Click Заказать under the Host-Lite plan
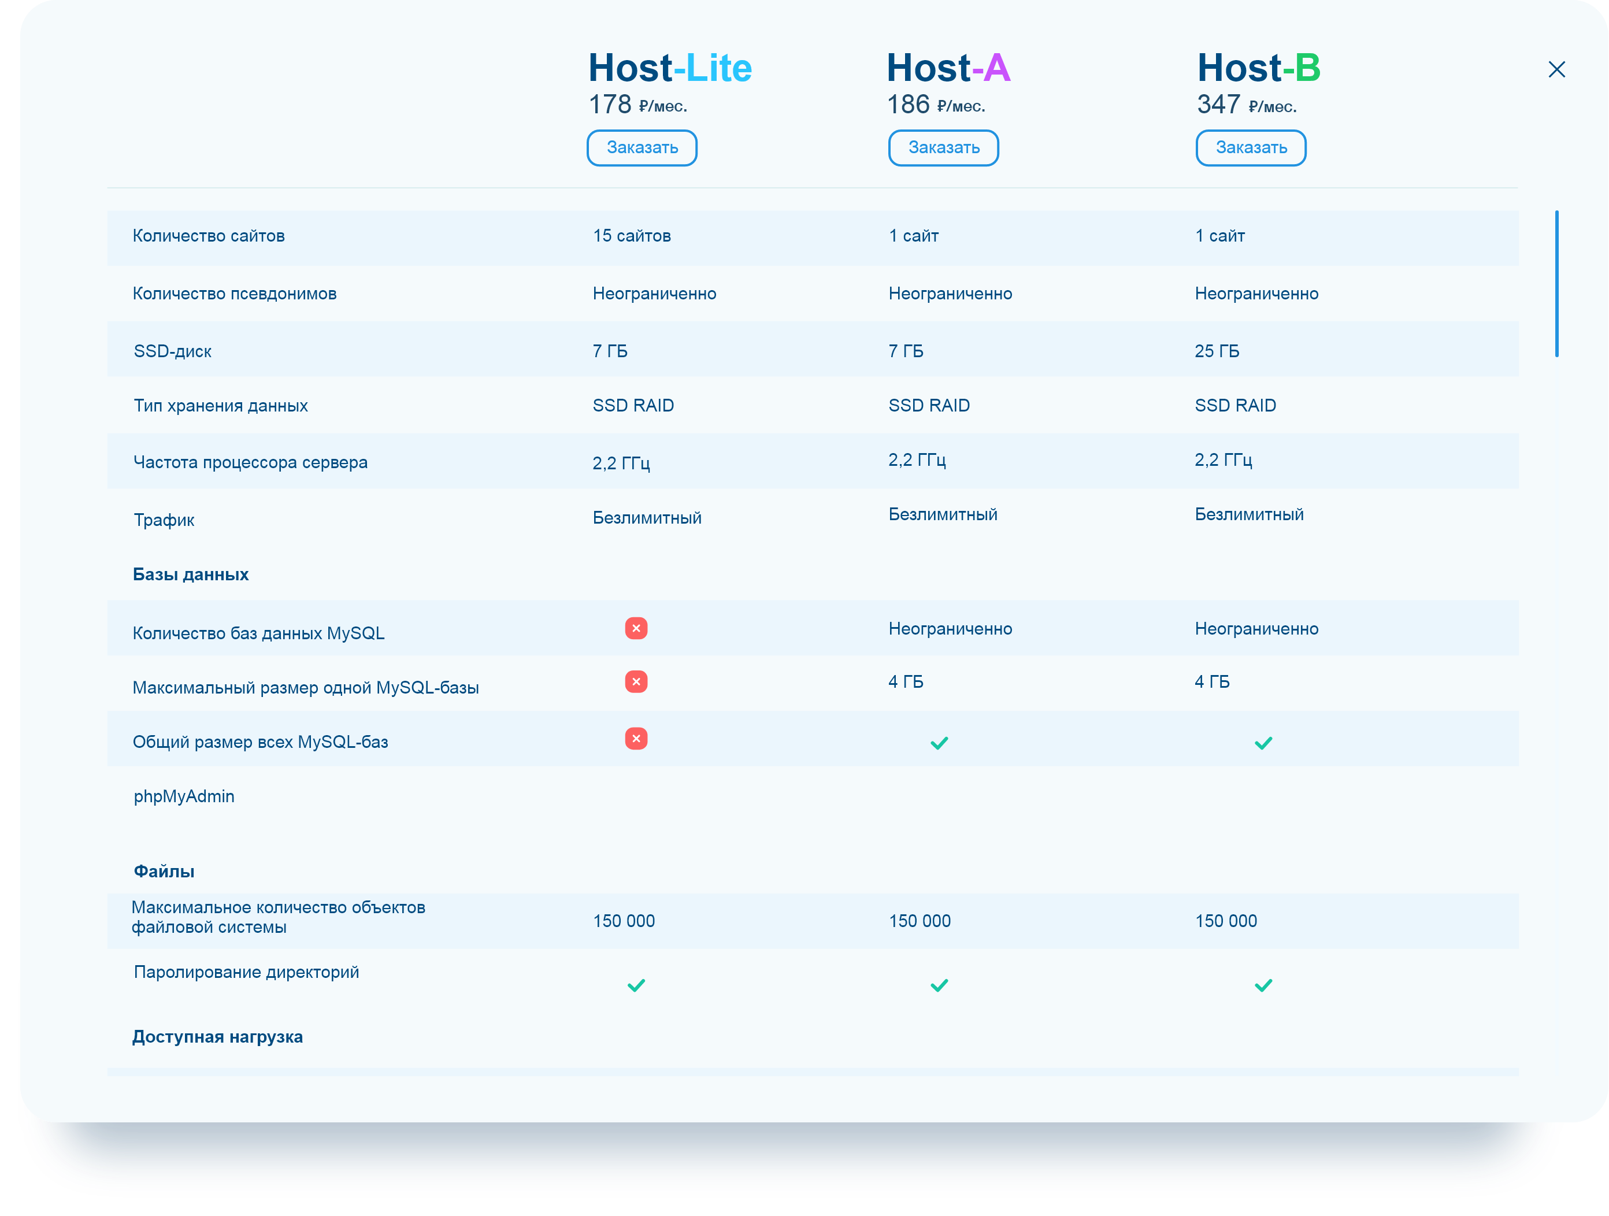The image size is (1609, 1216). pyautogui.click(x=642, y=147)
